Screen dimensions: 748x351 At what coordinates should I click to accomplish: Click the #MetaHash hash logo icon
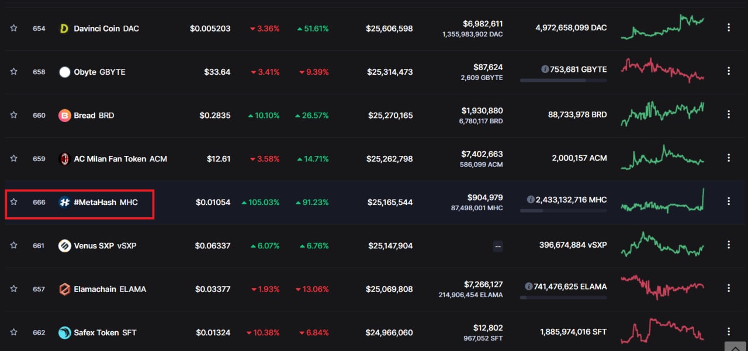pyautogui.click(x=64, y=203)
